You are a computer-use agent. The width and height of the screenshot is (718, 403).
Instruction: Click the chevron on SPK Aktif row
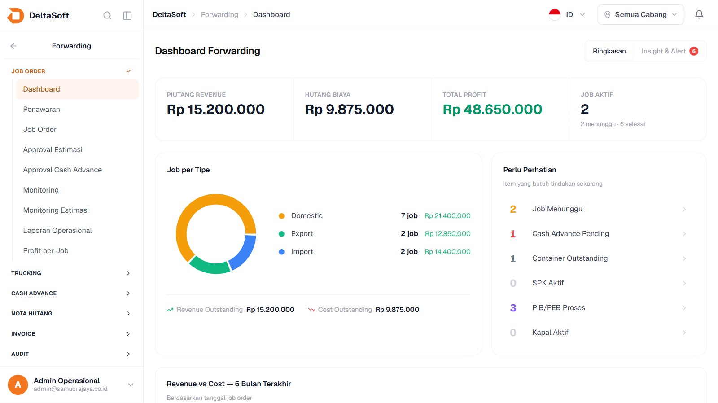coord(684,283)
